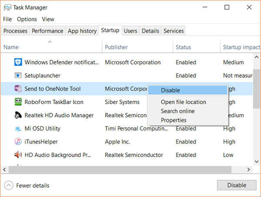
Task: Minimize the Task Manager window
Action: coord(205,7)
